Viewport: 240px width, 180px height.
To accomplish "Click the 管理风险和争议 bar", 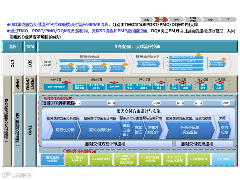I will pos(185,65).
